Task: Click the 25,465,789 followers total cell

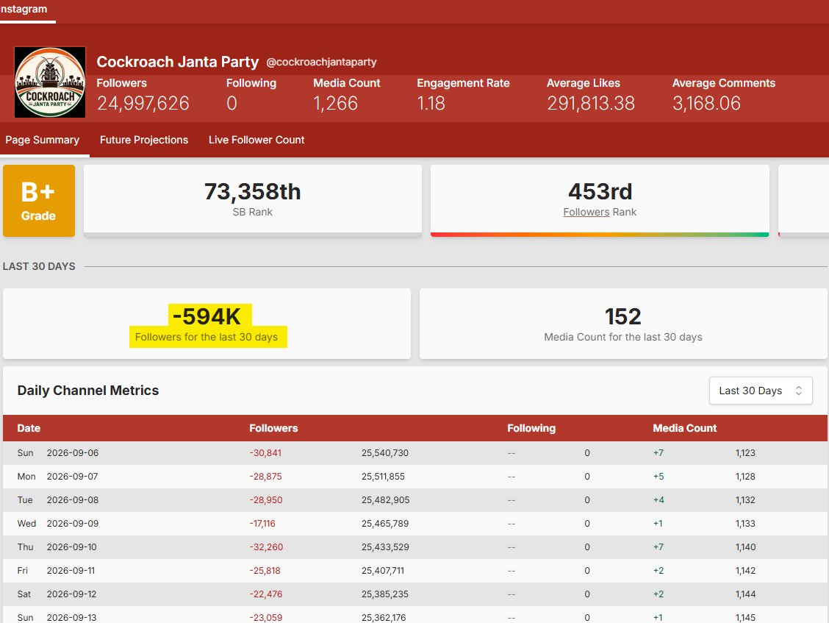Action: tap(385, 524)
